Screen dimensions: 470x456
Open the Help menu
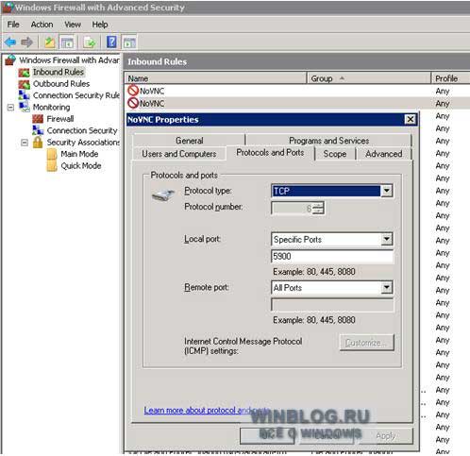100,25
